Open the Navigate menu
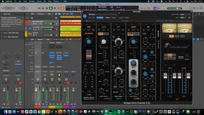Image resolution: width=204 pixels, height=115 pixels. tap(32, 1)
